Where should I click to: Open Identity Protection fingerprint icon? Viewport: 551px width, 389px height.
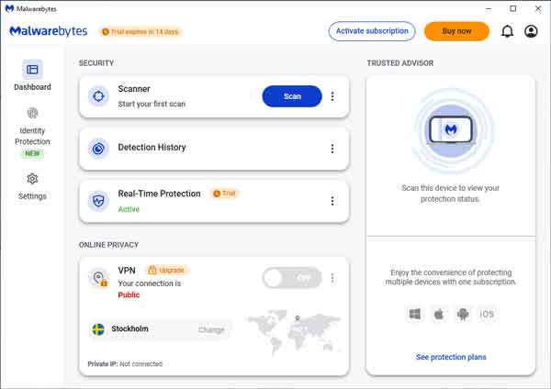tap(32, 113)
